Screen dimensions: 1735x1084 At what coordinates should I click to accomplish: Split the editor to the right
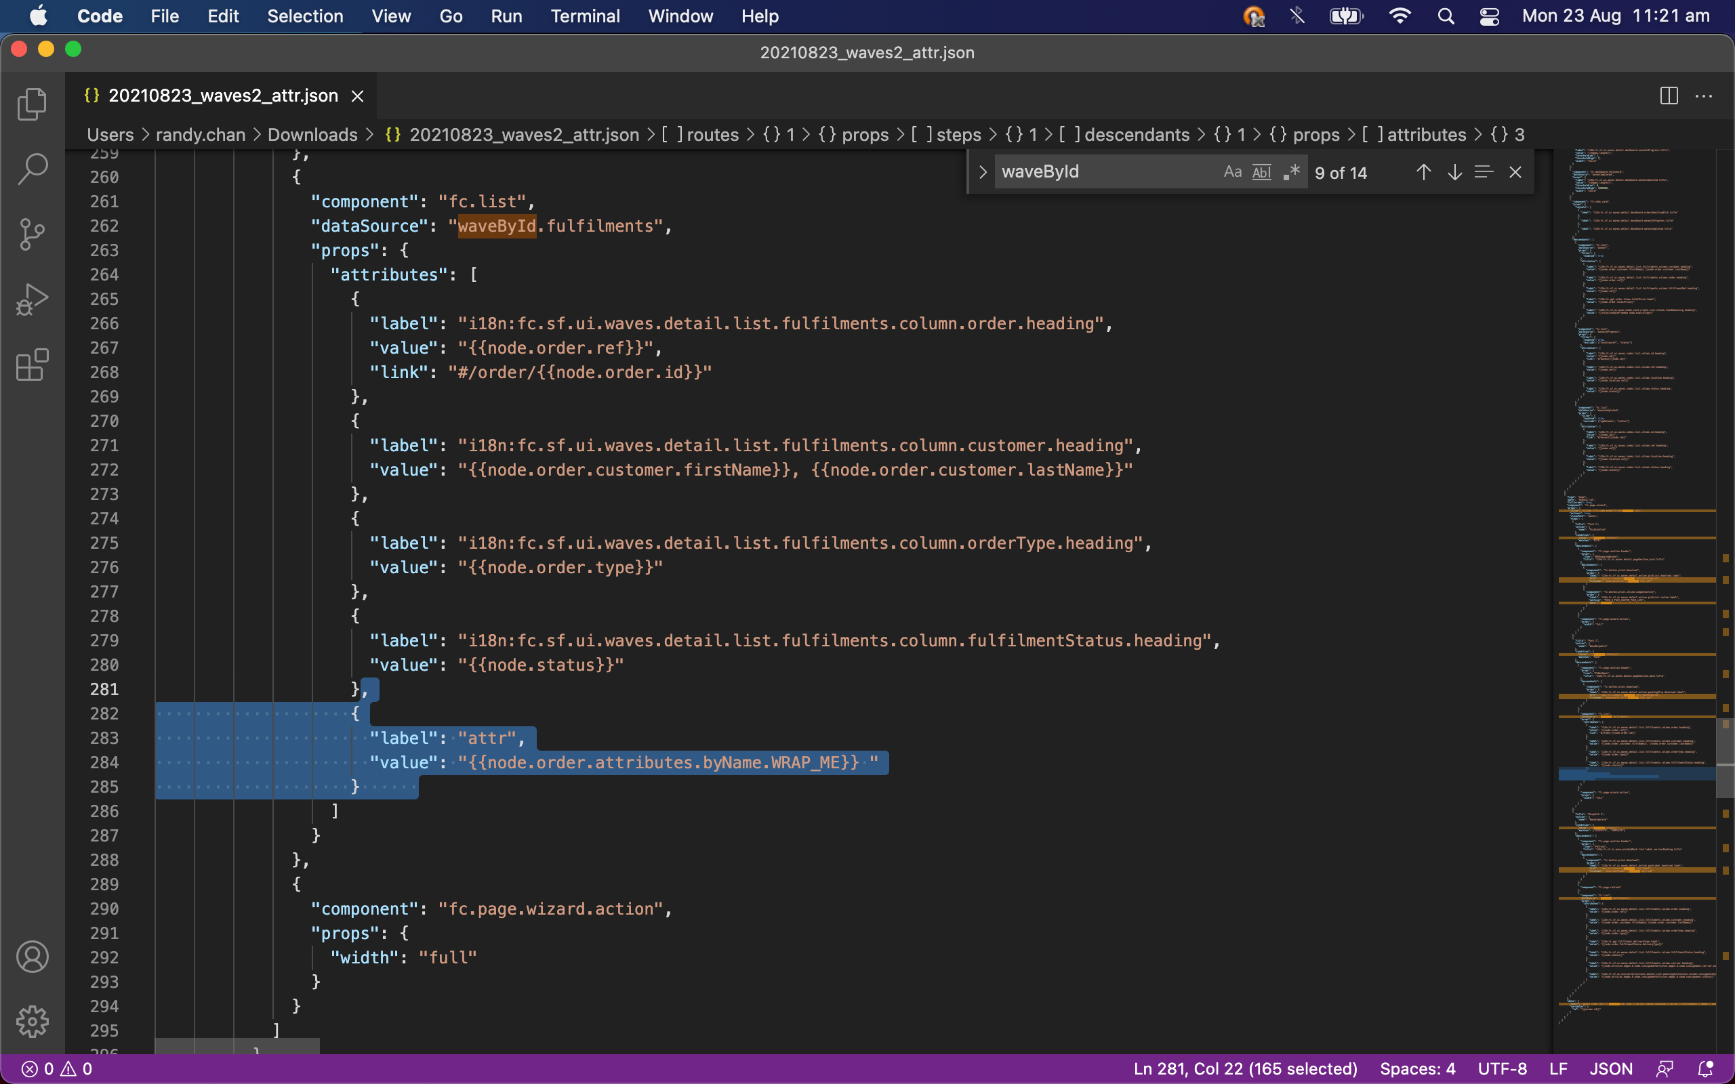(1669, 96)
